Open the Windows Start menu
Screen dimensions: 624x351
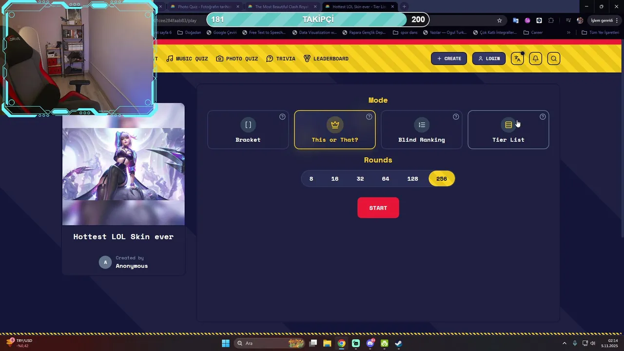click(226, 343)
